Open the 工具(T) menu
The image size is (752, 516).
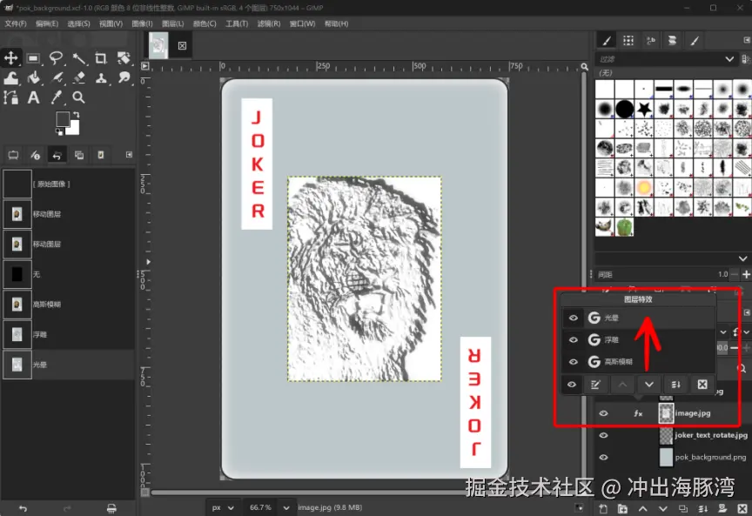(x=237, y=23)
